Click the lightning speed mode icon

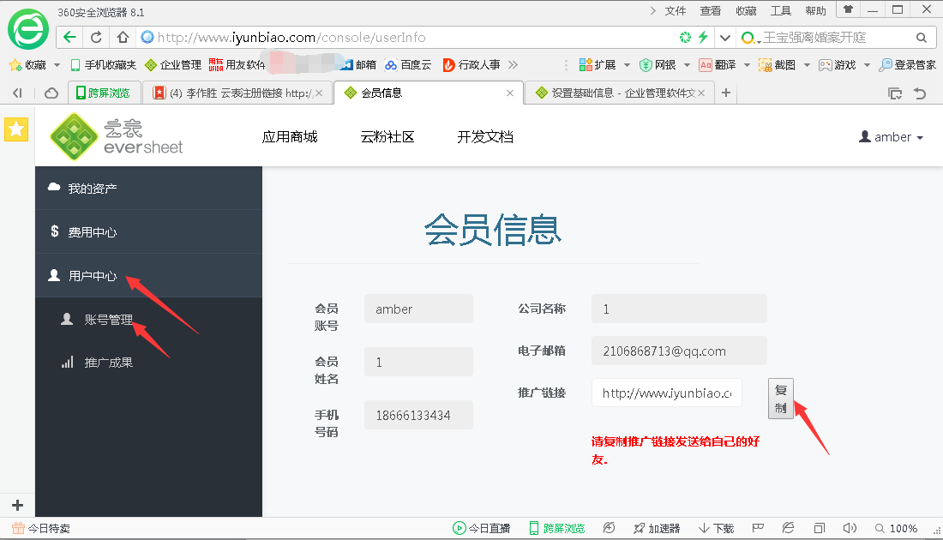coord(703,37)
